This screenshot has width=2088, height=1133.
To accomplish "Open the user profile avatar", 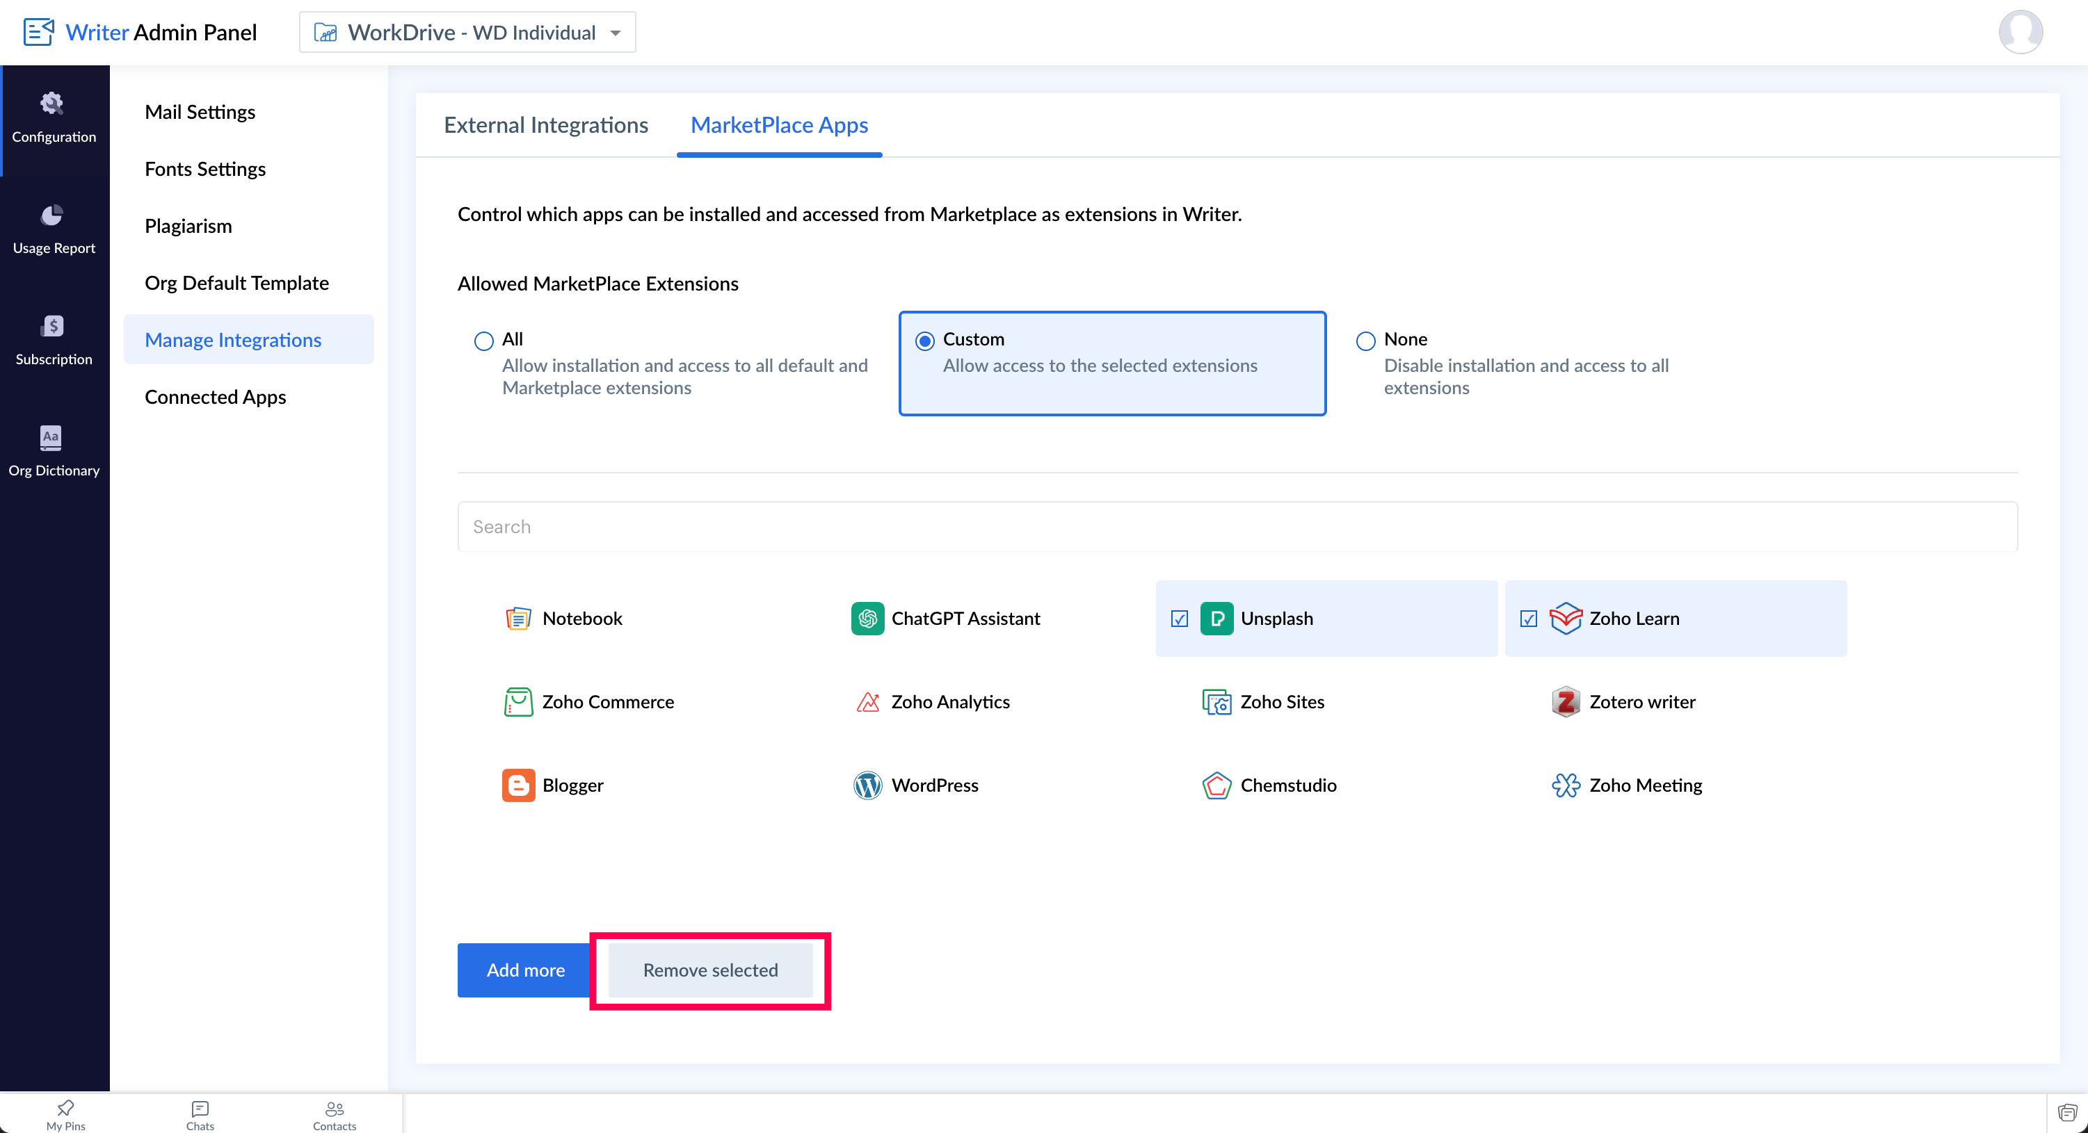I will [x=2020, y=33].
